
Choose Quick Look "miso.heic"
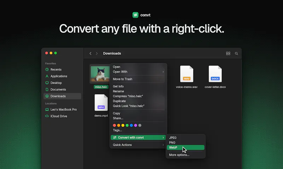[x=129, y=106]
